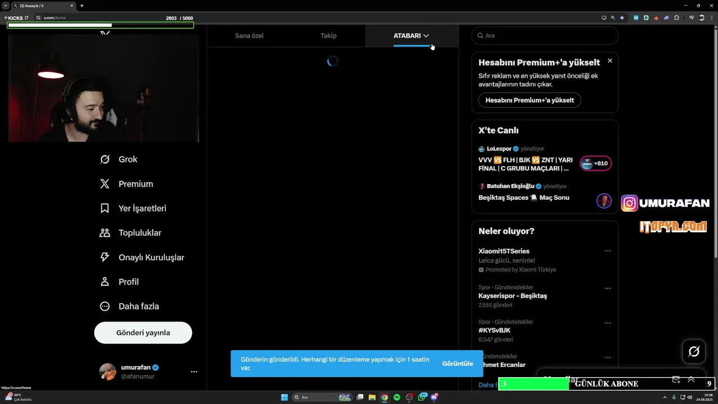Screen dimensions: 718x404
Task: Open more options for Xiaomi15TSeries trend
Action: tap(607, 251)
